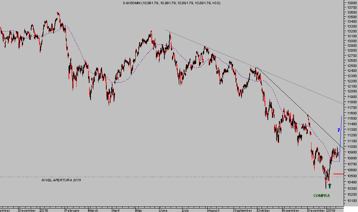The image size is (358, 212).
Task: Click the August label on time axis
Action: [x=213, y=210]
